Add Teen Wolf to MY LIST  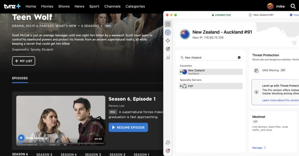pos(24,61)
